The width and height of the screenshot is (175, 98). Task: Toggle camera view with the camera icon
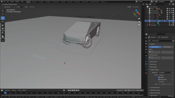pyautogui.click(x=139, y=25)
